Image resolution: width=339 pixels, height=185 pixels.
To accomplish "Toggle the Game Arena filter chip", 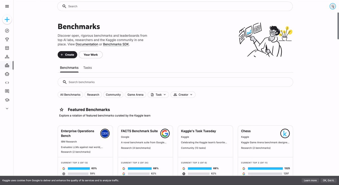I will pos(135,95).
